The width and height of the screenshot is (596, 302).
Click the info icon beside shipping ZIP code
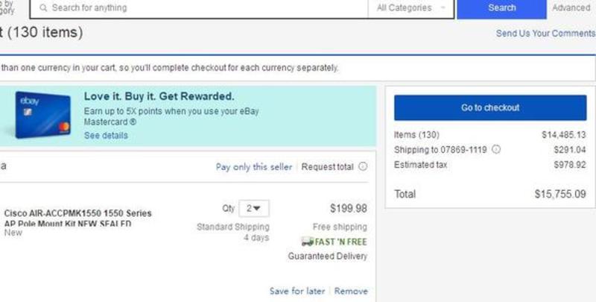tap(496, 150)
